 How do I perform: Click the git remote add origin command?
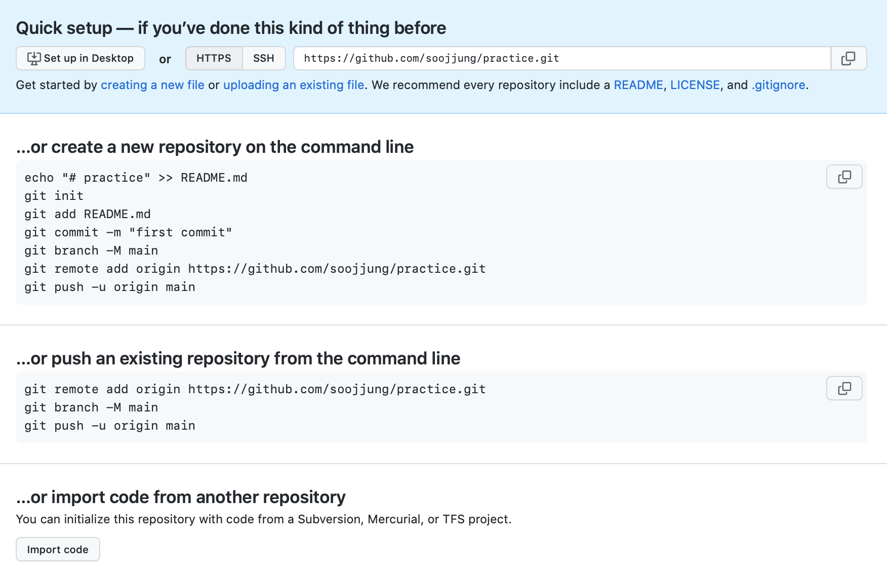[255, 268]
